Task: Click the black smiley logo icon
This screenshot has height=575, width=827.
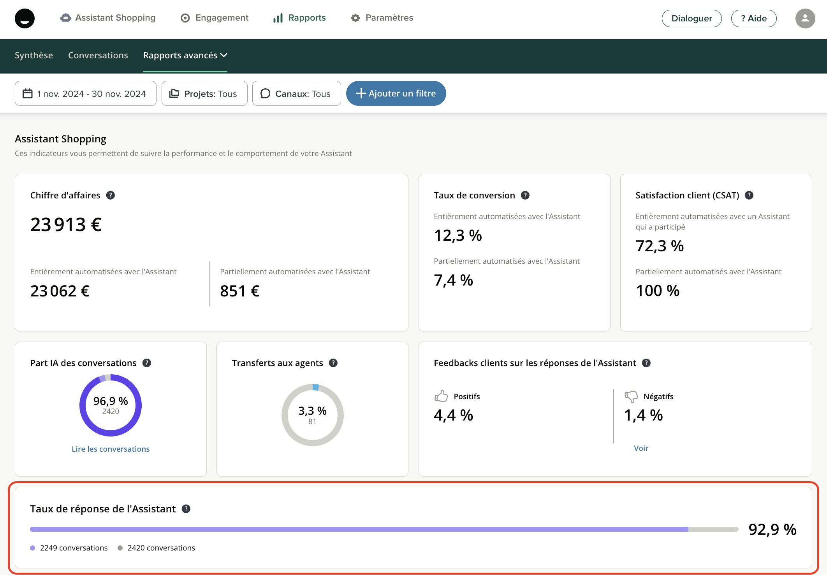Action: coord(25,18)
